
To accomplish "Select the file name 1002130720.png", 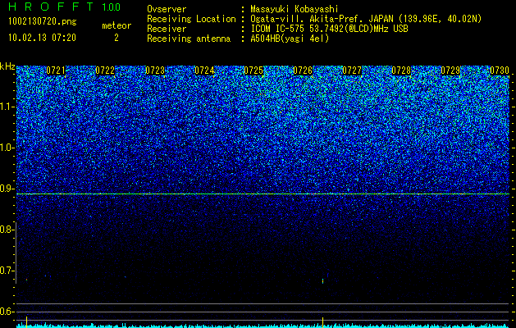I will pyautogui.click(x=43, y=21).
